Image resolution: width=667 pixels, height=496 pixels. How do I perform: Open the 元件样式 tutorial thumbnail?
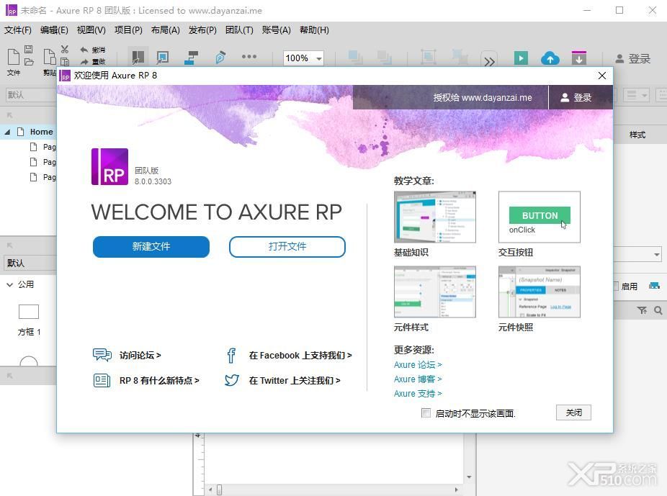coord(435,292)
